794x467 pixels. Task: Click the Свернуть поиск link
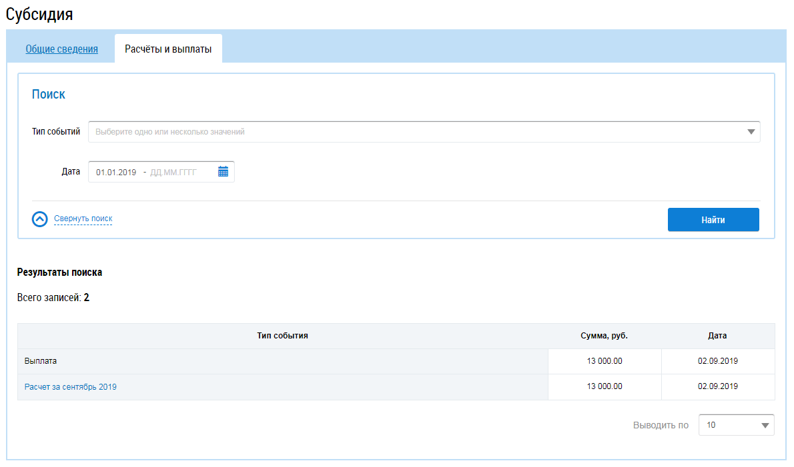(x=83, y=219)
